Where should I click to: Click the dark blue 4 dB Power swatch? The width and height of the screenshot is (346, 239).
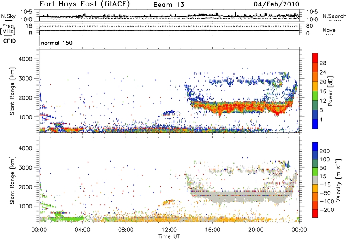315,124
